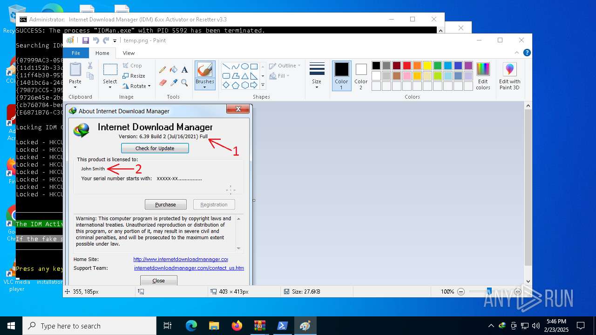
Task: Select the Brushes tool
Action: click(x=205, y=70)
